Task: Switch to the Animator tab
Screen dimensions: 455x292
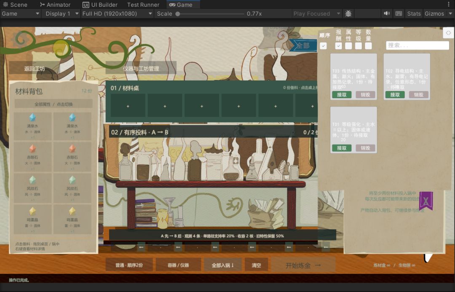Action: click(x=55, y=5)
